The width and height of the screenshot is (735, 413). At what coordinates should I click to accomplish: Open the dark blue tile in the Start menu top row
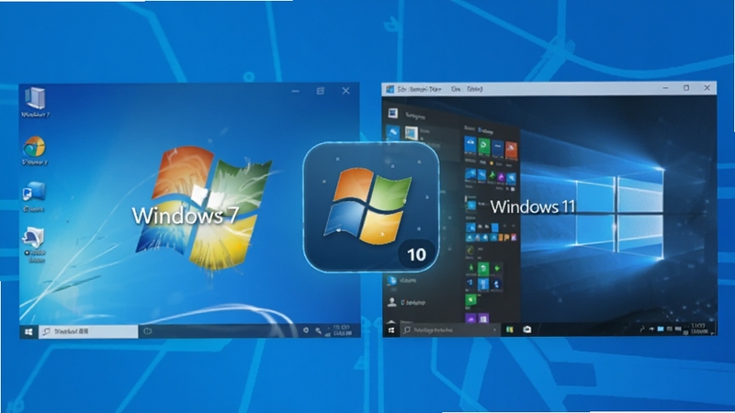tap(498, 147)
